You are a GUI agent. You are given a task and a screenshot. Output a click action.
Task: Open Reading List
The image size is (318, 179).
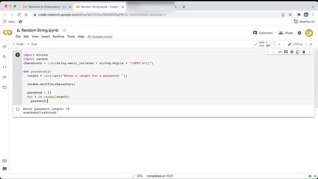pos(305,21)
